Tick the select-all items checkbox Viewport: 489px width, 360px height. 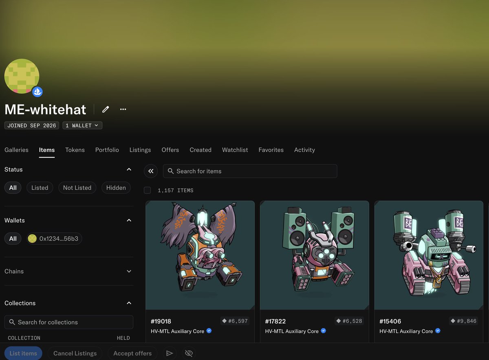pyautogui.click(x=148, y=190)
